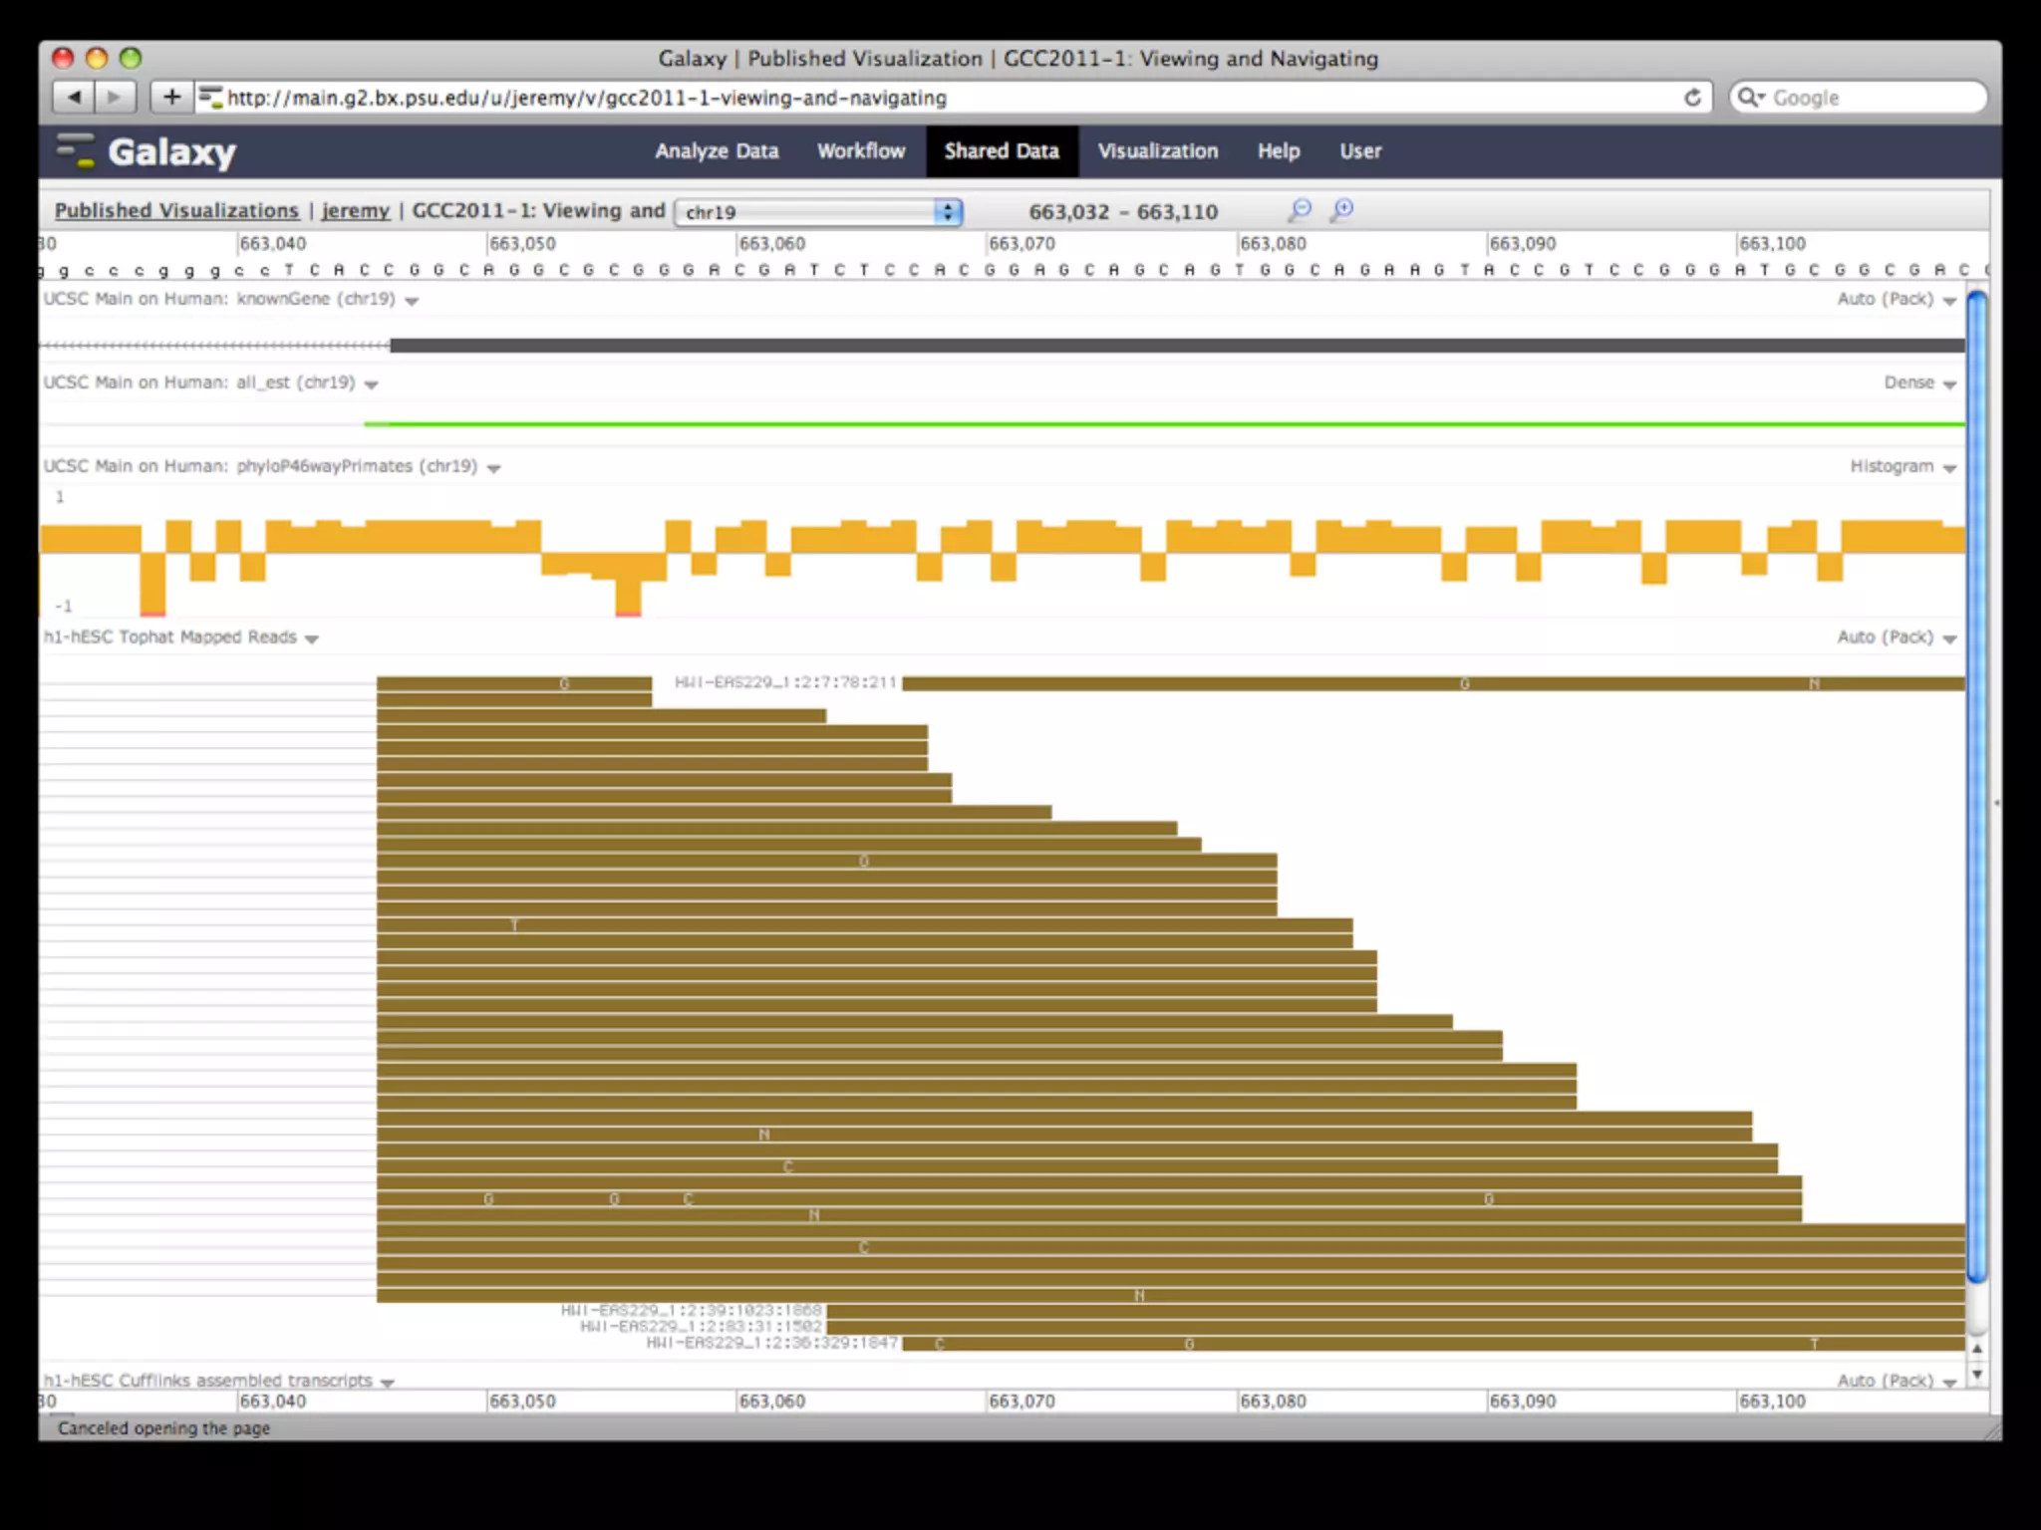Click the zoom out magnifier icon
This screenshot has width=2041, height=1530.
point(1300,210)
